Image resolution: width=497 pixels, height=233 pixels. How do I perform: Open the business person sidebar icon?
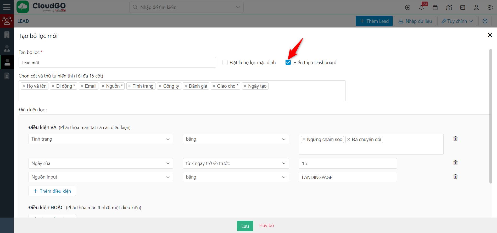click(x=7, y=48)
